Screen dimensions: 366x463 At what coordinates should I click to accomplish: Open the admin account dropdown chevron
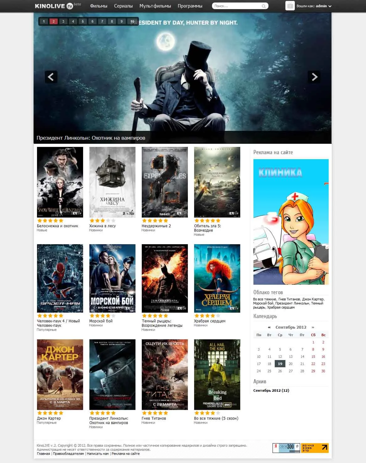tap(330, 6)
